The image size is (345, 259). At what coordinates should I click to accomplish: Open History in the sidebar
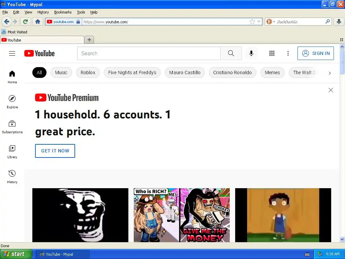click(12, 177)
